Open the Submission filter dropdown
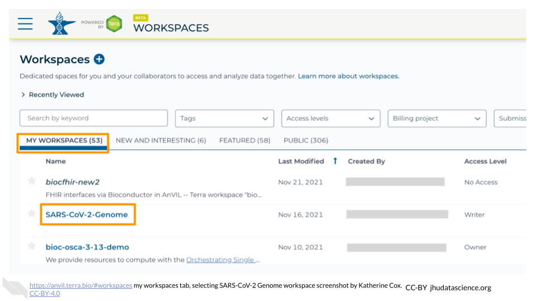 (x=510, y=118)
